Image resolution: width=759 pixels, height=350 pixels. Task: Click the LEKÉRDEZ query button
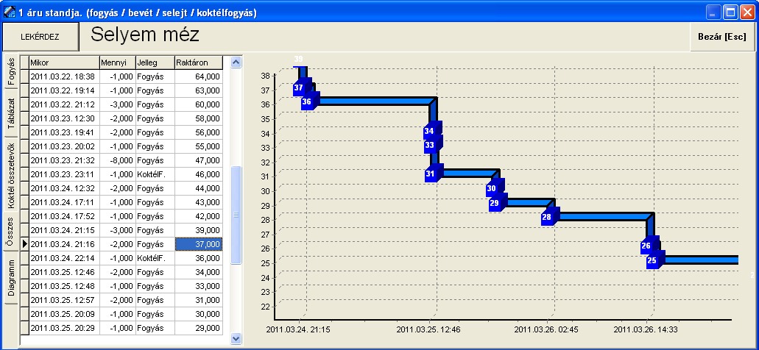click(x=40, y=37)
